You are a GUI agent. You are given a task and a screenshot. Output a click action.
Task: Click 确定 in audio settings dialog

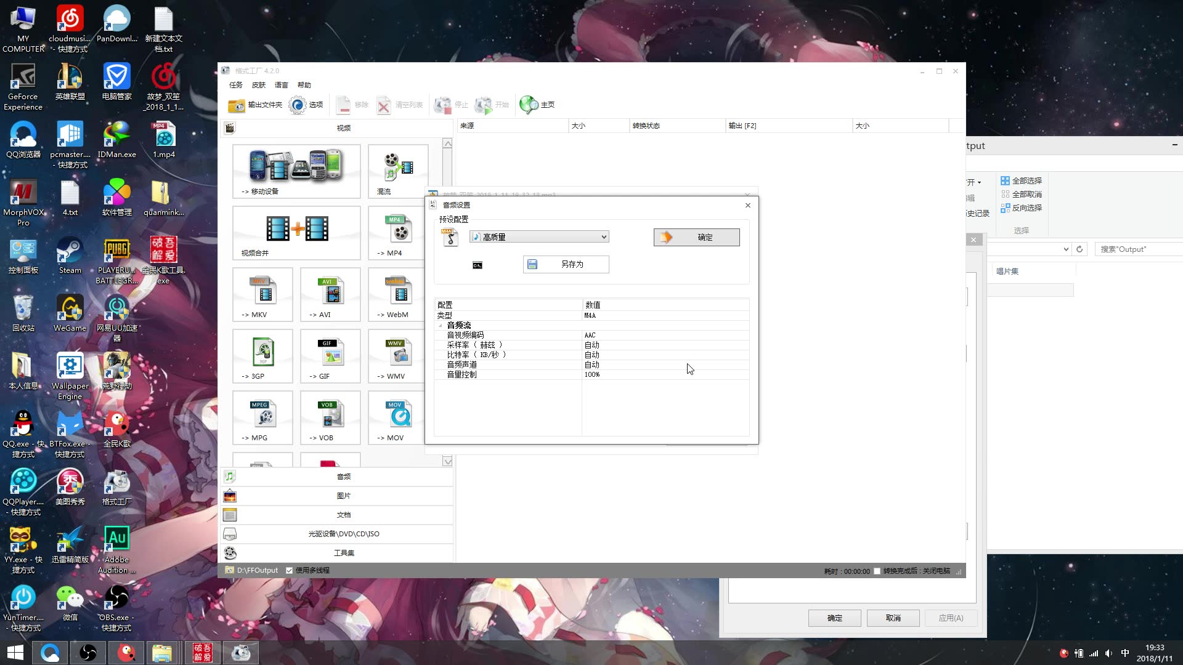(696, 238)
